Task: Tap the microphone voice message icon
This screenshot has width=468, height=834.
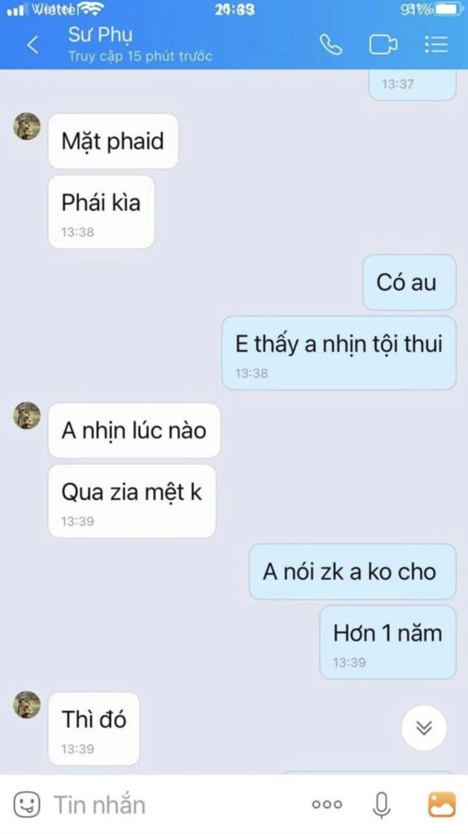Action: pos(381,805)
